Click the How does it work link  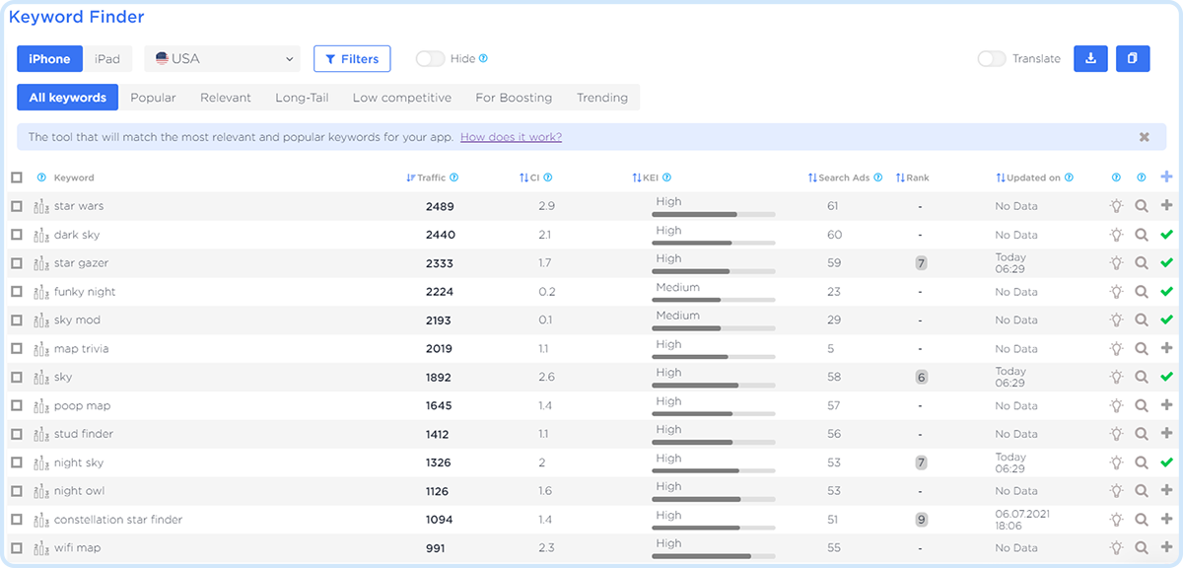pyautogui.click(x=511, y=137)
